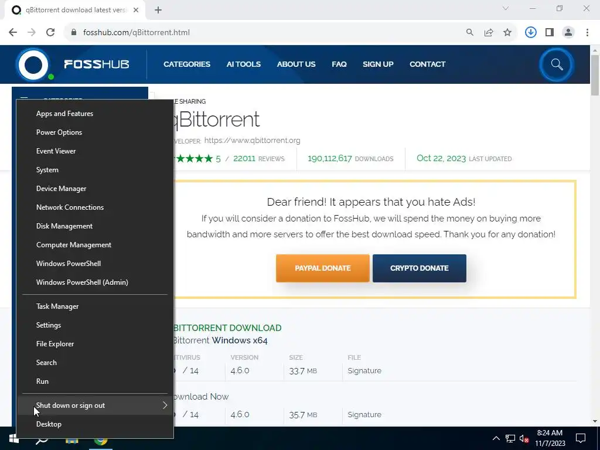Image resolution: width=600 pixels, height=450 pixels.
Task: Open the qbittorrent.org developer link
Action: tap(252, 141)
